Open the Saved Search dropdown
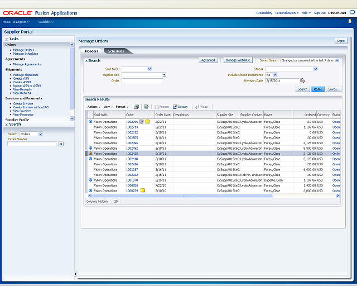Screen dimensions: 357x286 click(x=337, y=60)
